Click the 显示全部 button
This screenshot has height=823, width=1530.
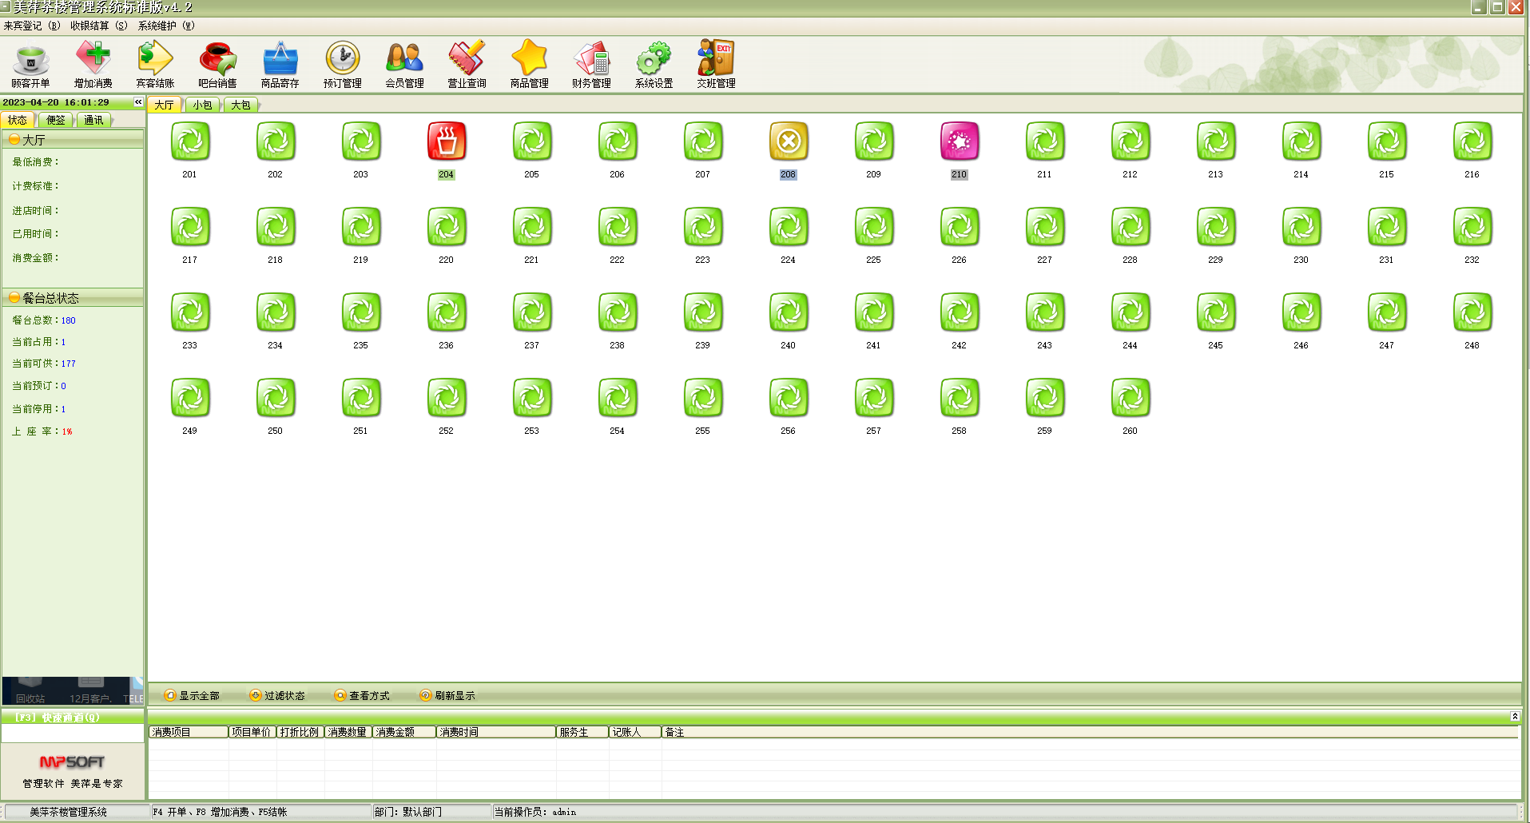pos(192,695)
